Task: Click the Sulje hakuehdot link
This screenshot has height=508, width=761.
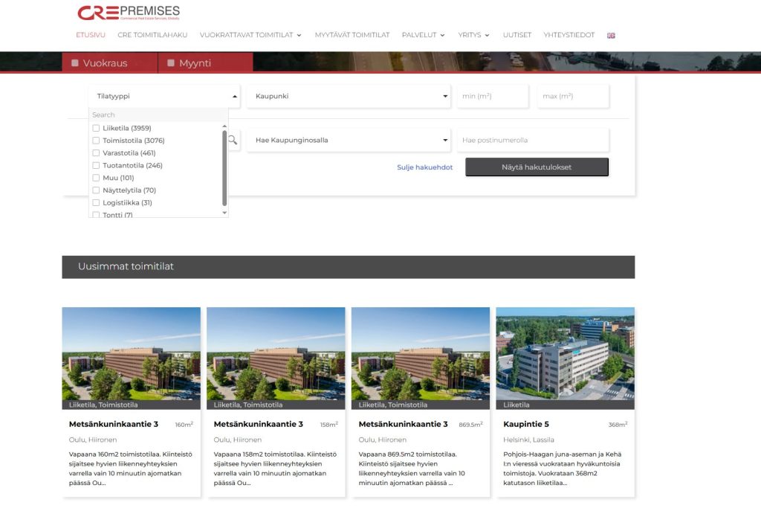Action: (x=424, y=167)
